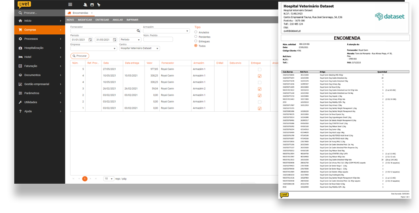Viewport: 419px width, 213px height.
Task: Open the Parâmetros sidebar menu
Action: point(39,93)
